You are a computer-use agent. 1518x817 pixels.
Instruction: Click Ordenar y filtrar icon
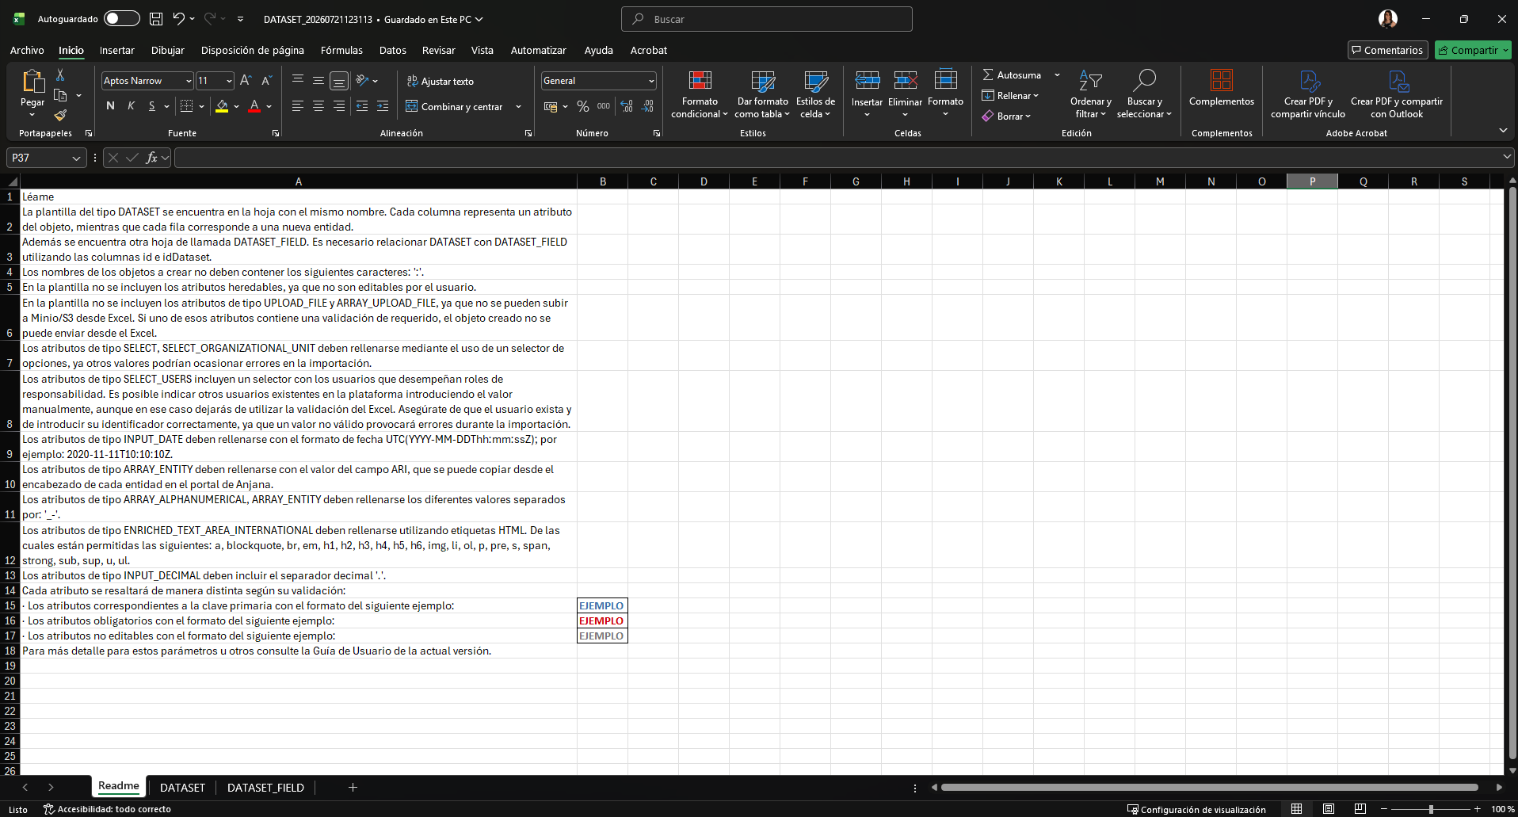point(1090,80)
